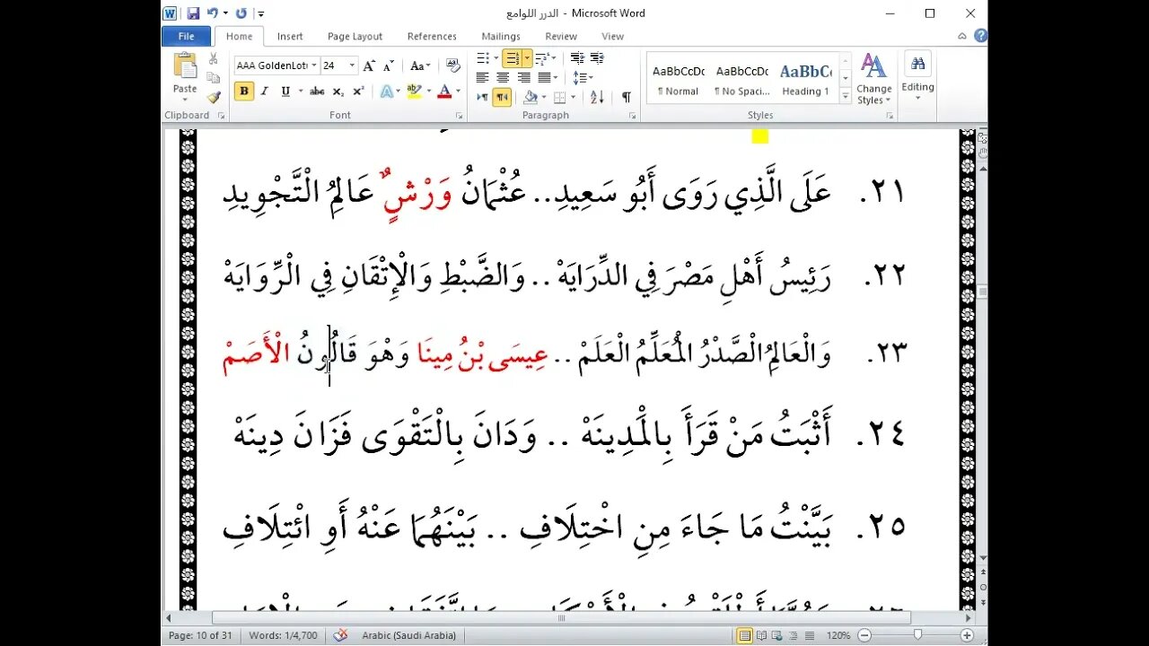The image size is (1149, 646).
Task: Click the Grow Font icon
Action: [369, 66]
